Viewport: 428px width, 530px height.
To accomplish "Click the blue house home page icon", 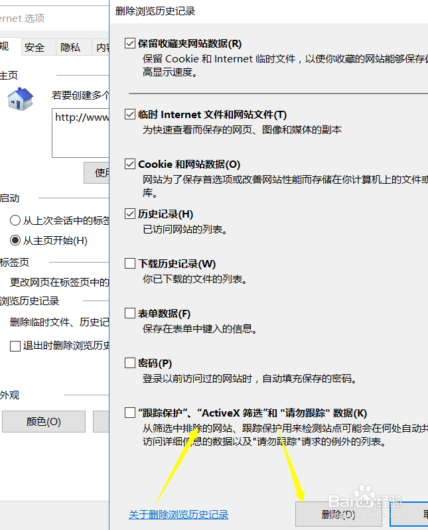I will coord(21,99).
